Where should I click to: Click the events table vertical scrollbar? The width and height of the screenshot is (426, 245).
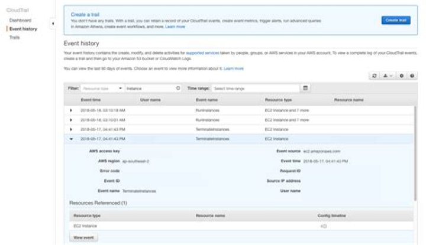[x=415, y=153]
